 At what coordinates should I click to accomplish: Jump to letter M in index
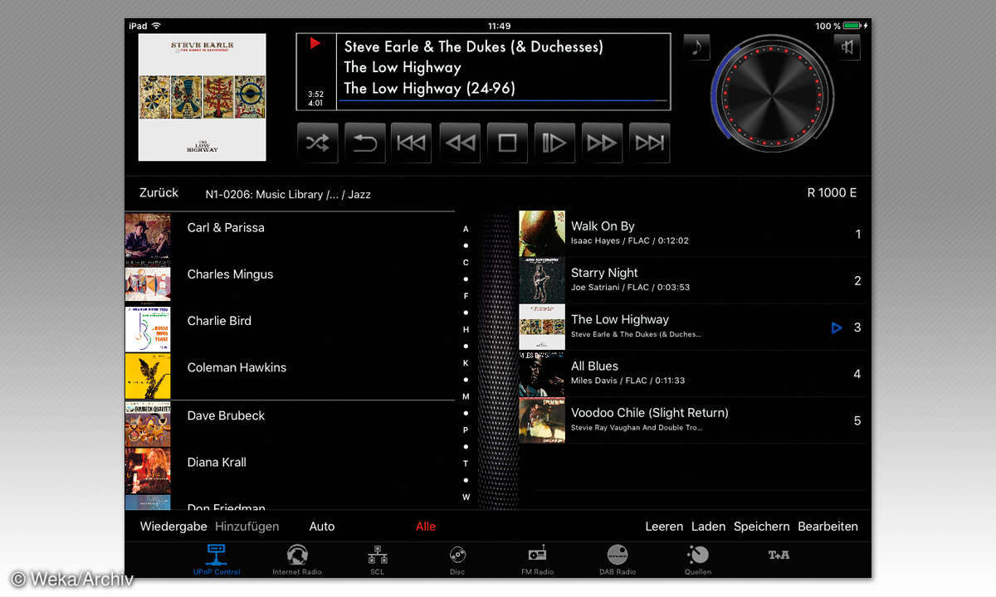pyautogui.click(x=466, y=396)
